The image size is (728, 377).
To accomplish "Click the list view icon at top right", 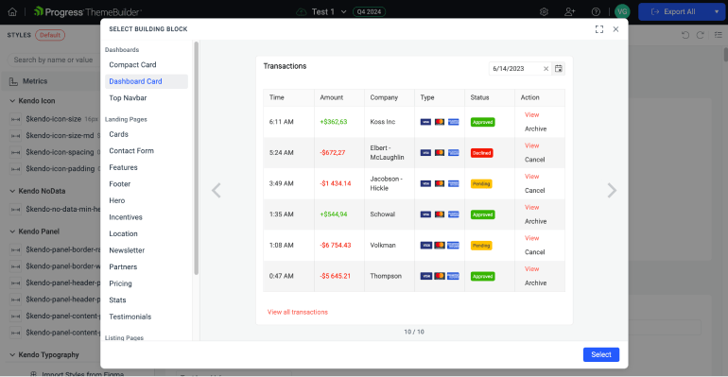I will point(719,35).
